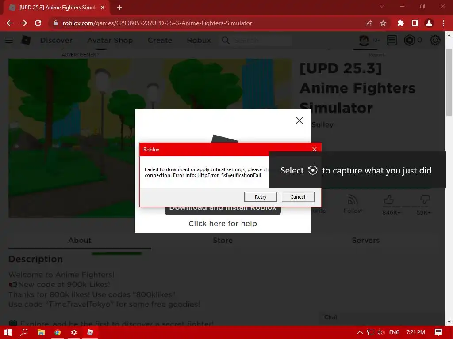The image size is (453, 339).
Task: Go back with the browser back arrow
Action: coord(10,23)
